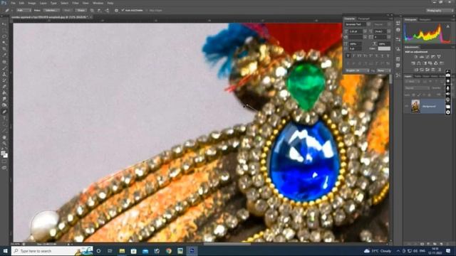The height and width of the screenshot is (256, 456).
Task: Click the canvas horizontal scrollbar
Action: [227, 244]
